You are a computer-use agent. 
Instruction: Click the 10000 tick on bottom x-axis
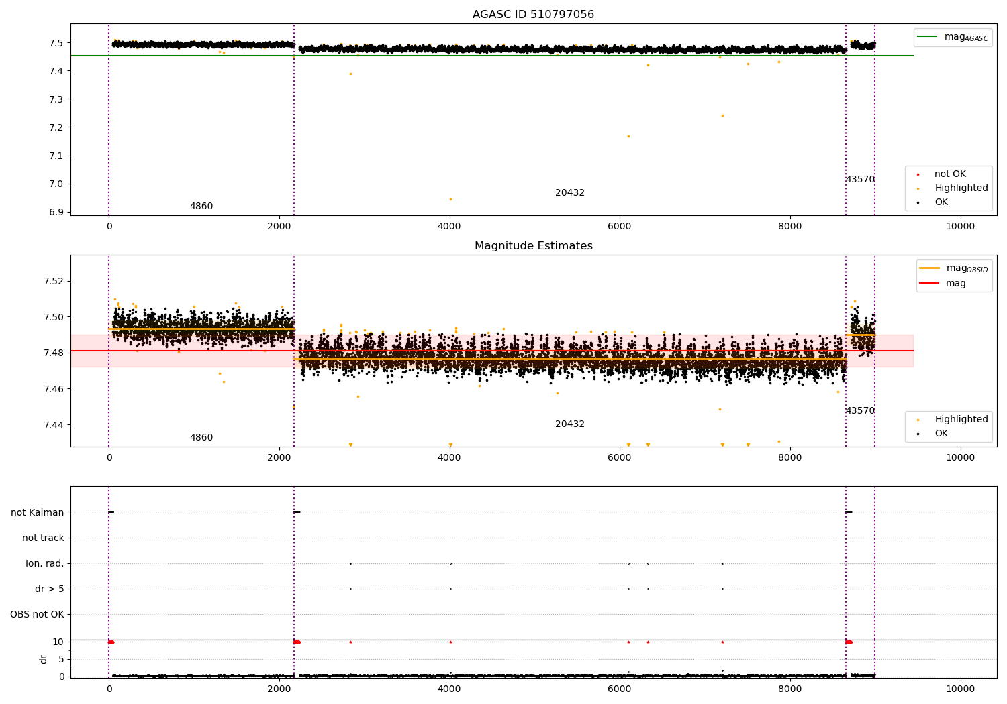coord(960,689)
